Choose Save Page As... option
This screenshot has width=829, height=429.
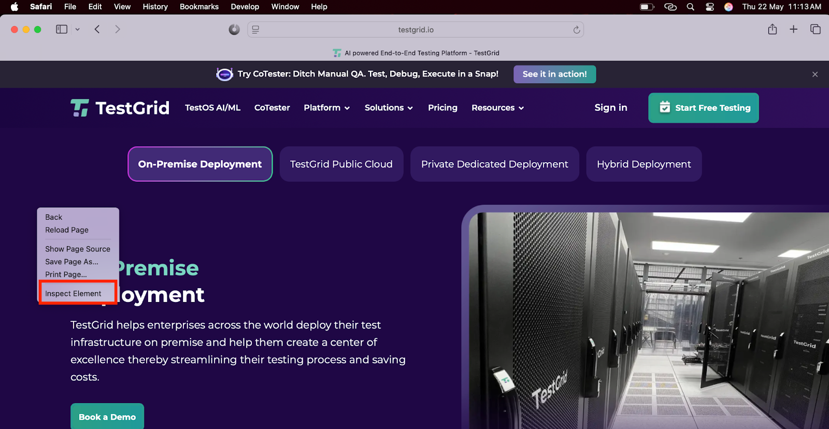[x=78, y=262]
